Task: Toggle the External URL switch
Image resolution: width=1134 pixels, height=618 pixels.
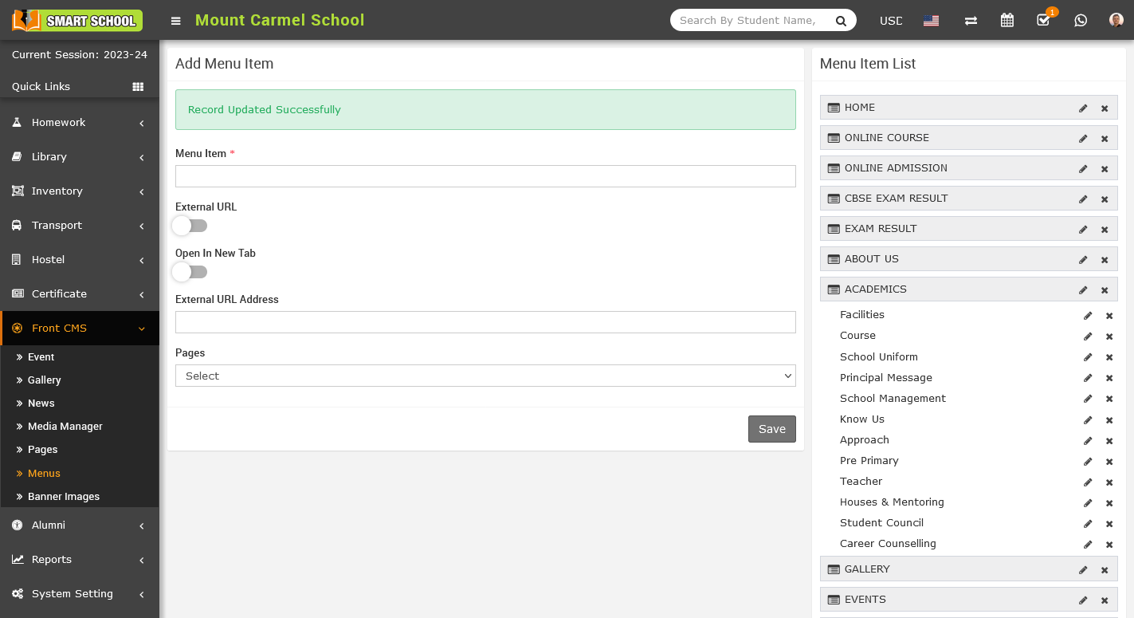Action: [x=190, y=226]
